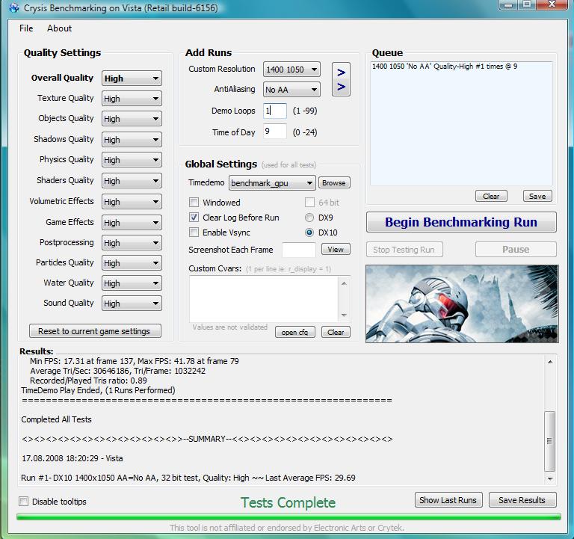574x539 pixels.
Task: Click 'Min FPS: 17.31' result line
Action: 135,361
